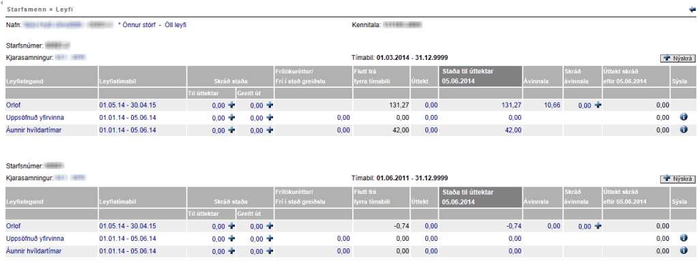
Task: Select Orlof period 01.05.14 - 30.04.15, 01.06.2011 table
Action: (x=128, y=226)
